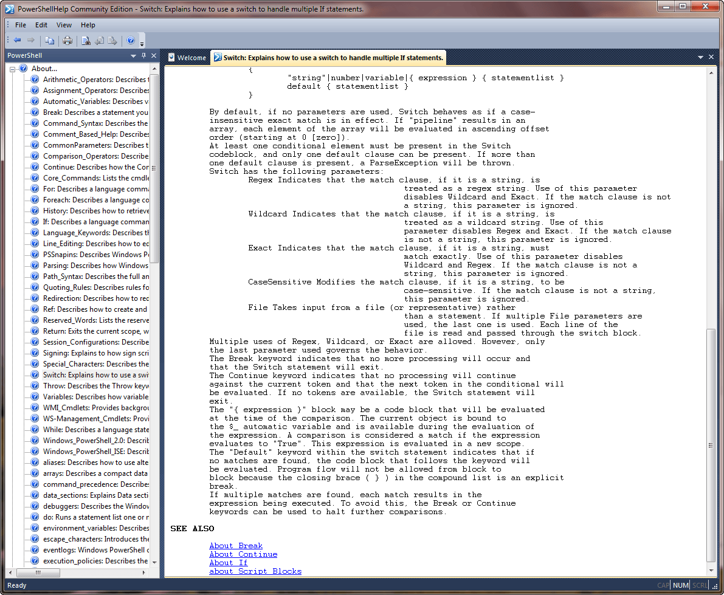
Task: Click the NUM indicator in status bar
Action: click(681, 585)
